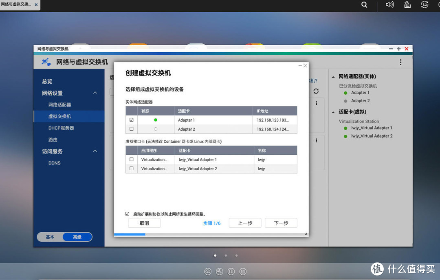
Task: Click IP 192.168.123.193 cell
Action: [x=275, y=120]
